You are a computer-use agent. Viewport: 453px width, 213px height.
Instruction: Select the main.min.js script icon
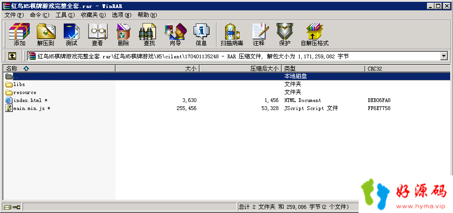[x=9, y=108]
